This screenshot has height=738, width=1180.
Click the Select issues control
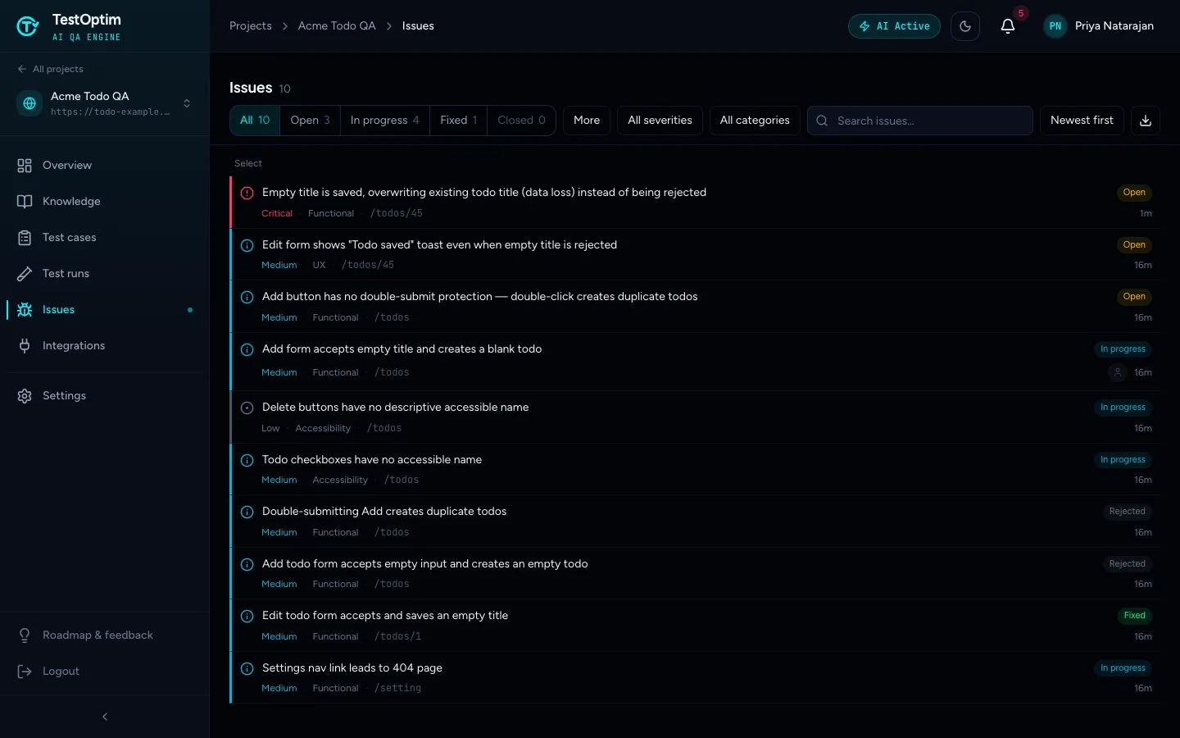(x=248, y=163)
